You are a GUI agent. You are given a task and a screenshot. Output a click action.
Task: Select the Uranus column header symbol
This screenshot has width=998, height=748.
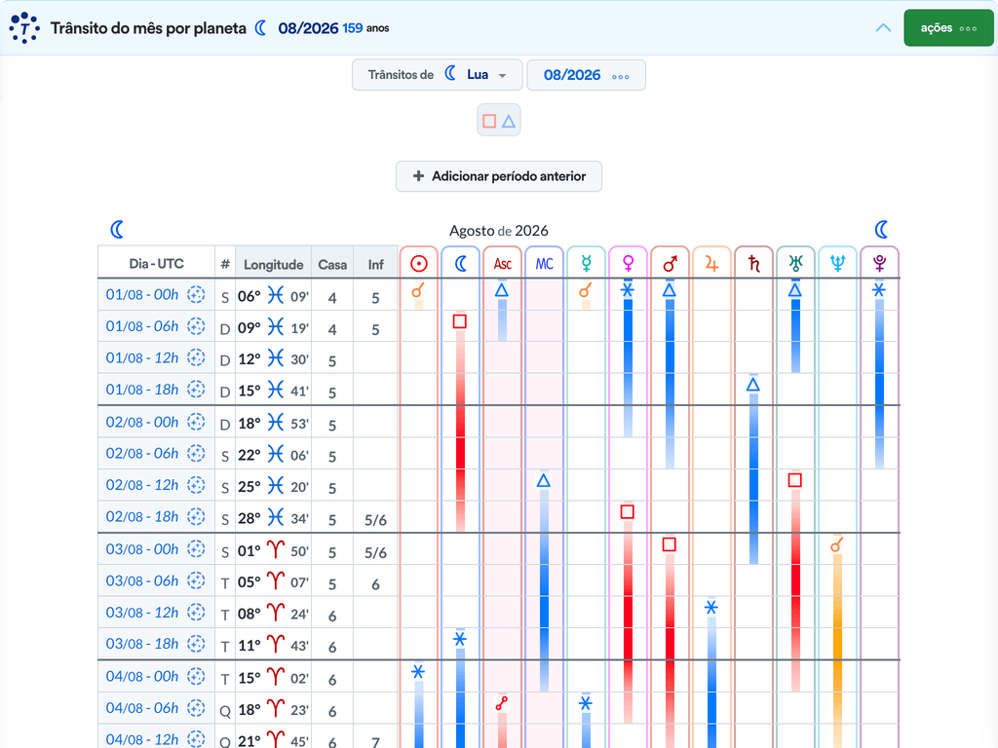[795, 263]
